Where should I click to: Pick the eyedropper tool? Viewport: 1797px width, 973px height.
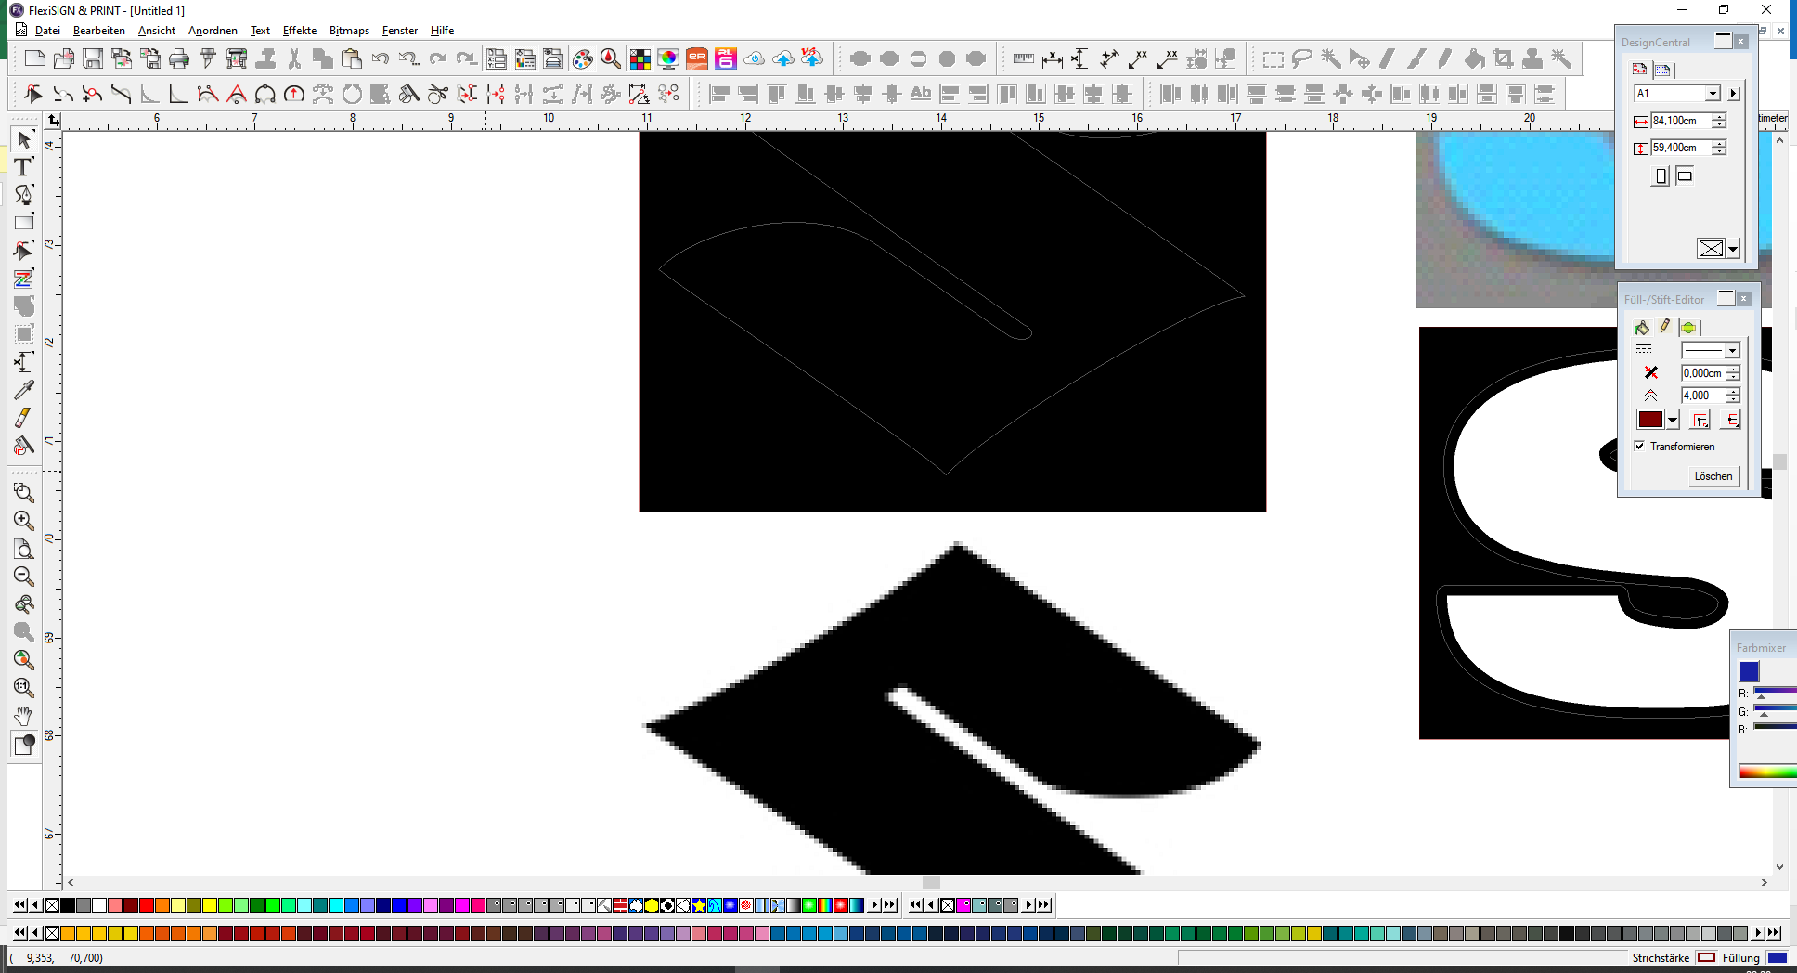coord(24,390)
